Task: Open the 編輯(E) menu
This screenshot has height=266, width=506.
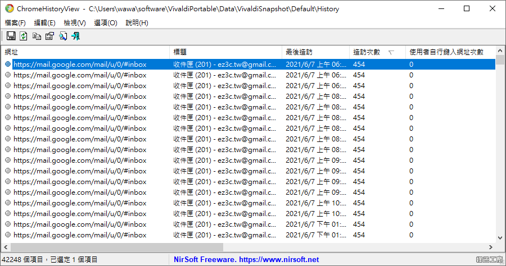Action: tap(44, 23)
